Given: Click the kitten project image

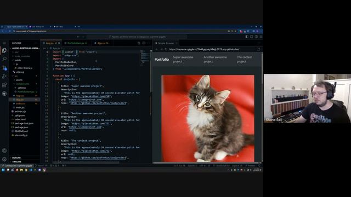Looking at the screenshot, I should point(208,118).
